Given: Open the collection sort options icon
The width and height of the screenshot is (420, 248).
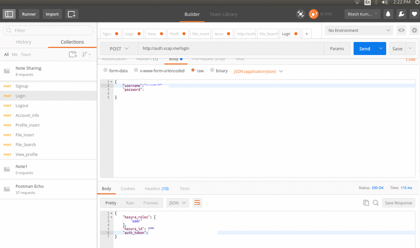Looking at the screenshot, I should (x=86, y=55).
